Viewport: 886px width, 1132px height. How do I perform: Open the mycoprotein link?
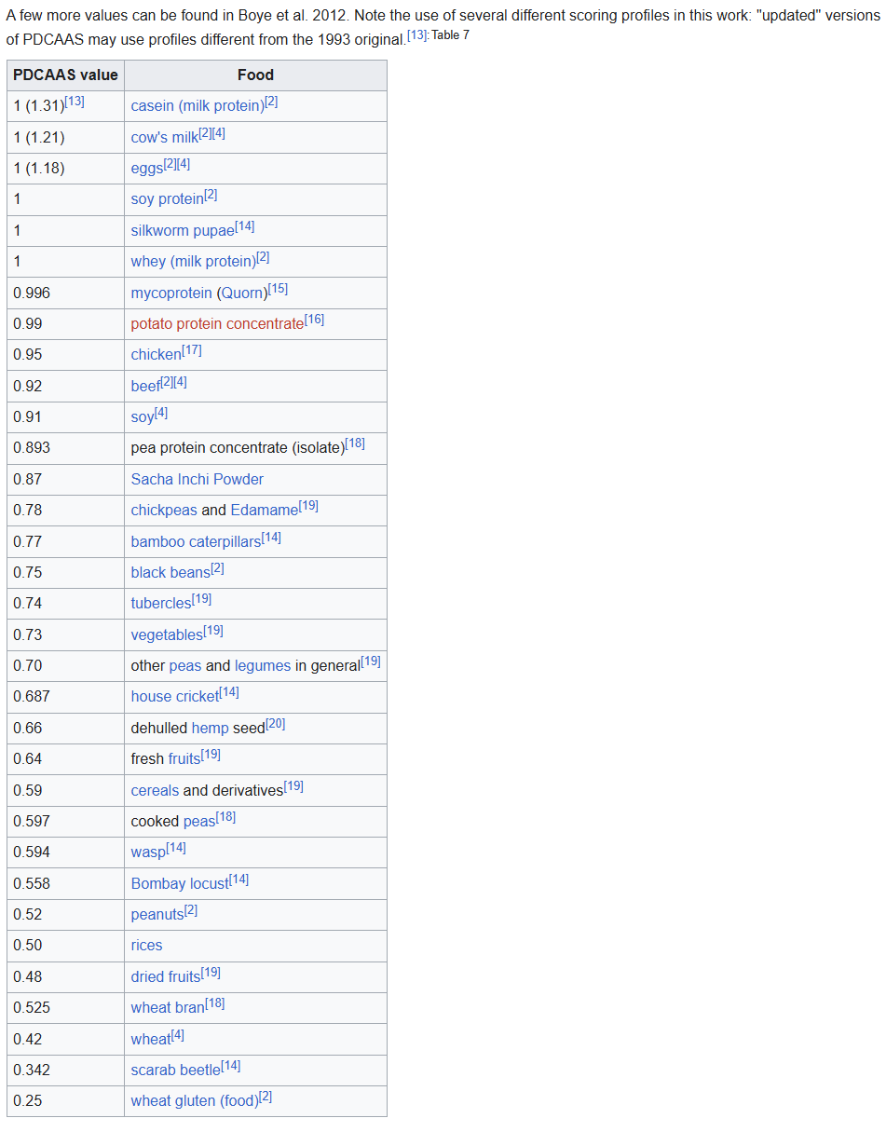(171, 293)
